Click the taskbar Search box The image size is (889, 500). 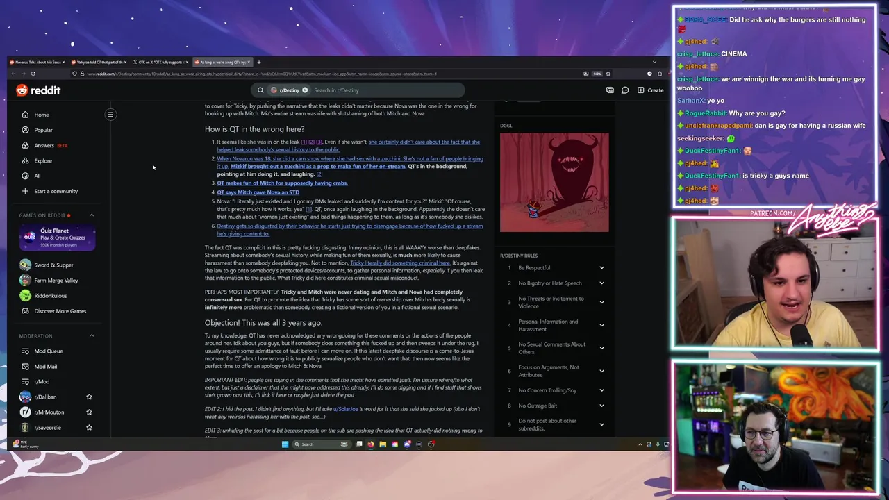click(320, 444)
